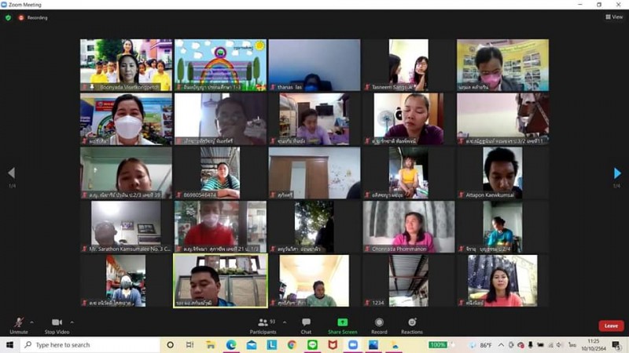Open Photos app on taskbar
Viewport: 629px width, 353px height.
[x=373, y=344]
